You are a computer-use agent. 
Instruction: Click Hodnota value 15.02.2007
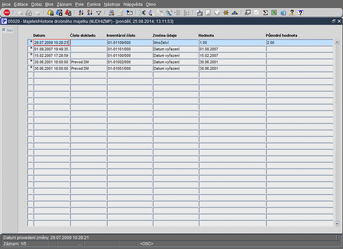[x=232, y=55]
